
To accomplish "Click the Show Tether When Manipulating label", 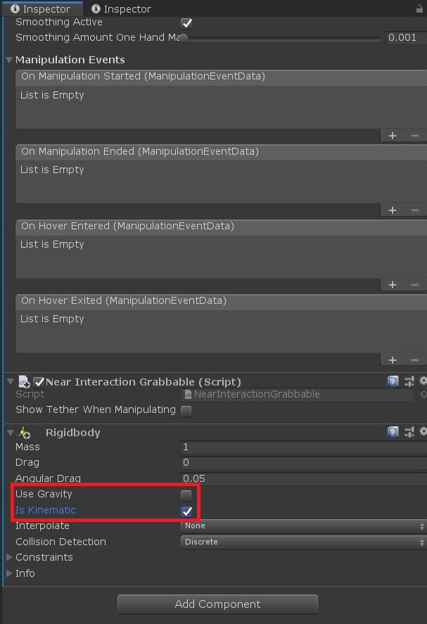I will coord(96,410).
